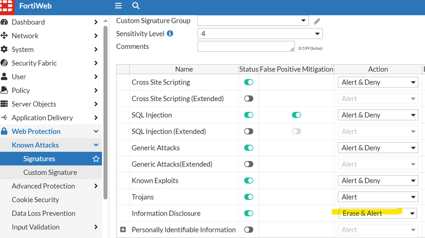
Task: Click the Dashboard gauge icon in sidebar
Action: [x=4, y=22]
